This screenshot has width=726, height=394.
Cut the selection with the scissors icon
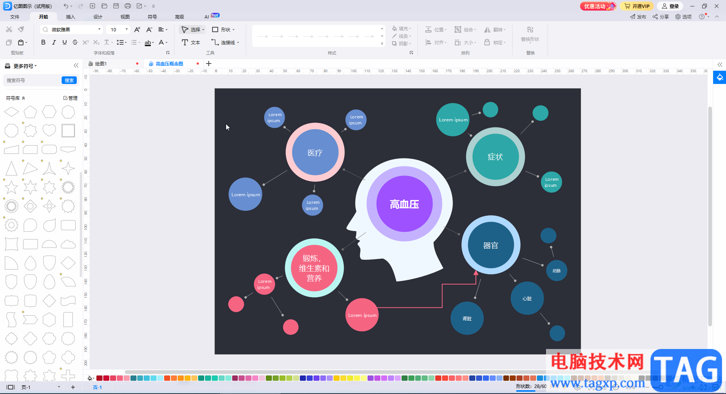[9, 29]
